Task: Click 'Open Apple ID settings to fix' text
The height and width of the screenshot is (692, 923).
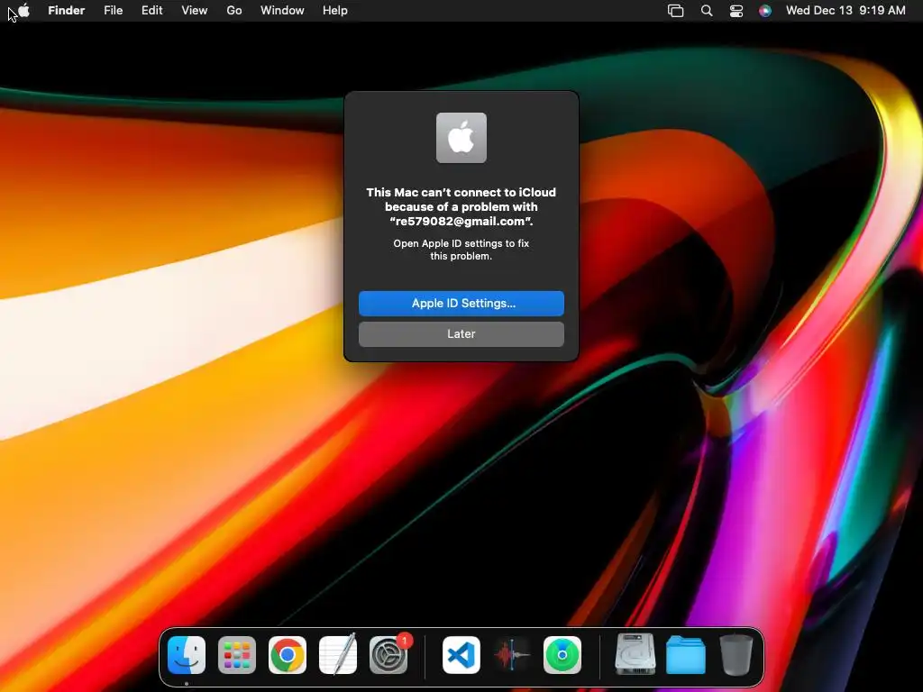Action: click(x=461, y=243)
